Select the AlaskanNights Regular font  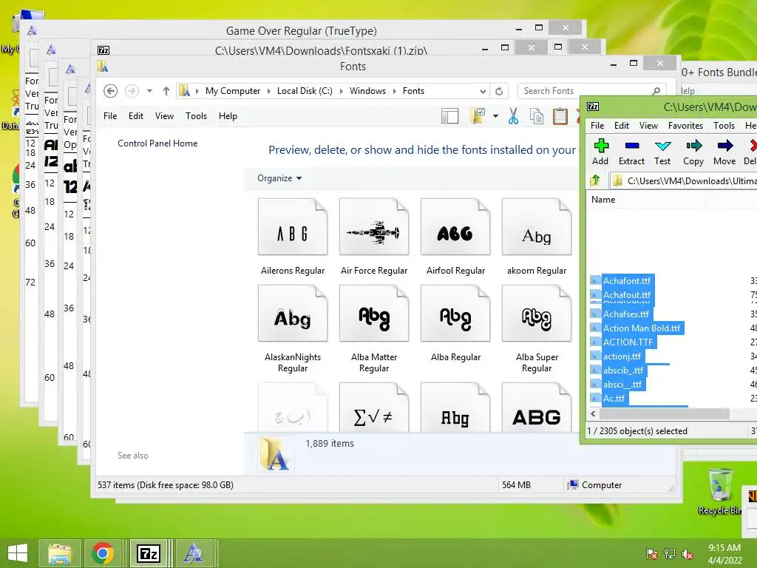click(x=293, y=329)
